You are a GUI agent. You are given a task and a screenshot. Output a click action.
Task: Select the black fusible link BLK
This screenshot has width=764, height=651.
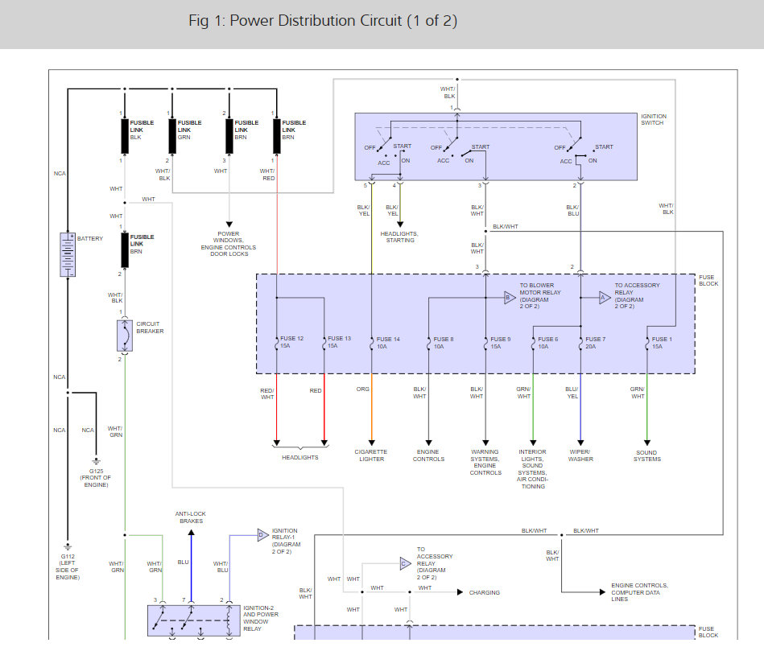click(x=125, y=136)
